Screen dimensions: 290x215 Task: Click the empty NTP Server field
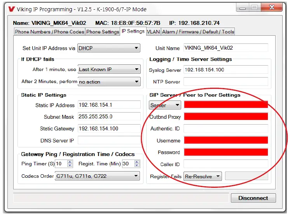[x=226, y=81]
